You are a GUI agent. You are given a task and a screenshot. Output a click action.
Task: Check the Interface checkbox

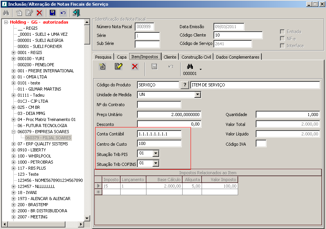[x=282, y=46]
